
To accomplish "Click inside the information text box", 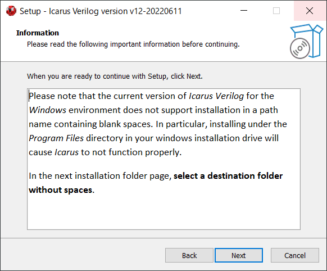I will pyautogui.click(x=163, y=159).
